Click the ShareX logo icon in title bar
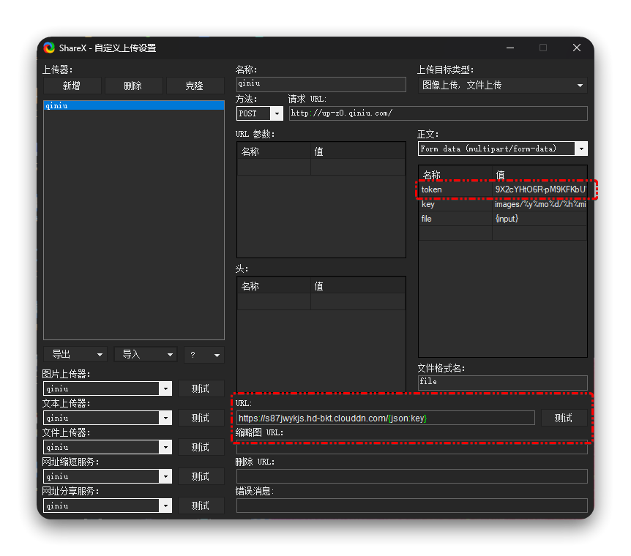Image resolution: width=631 pixels, height=556 pixels. 49,48
